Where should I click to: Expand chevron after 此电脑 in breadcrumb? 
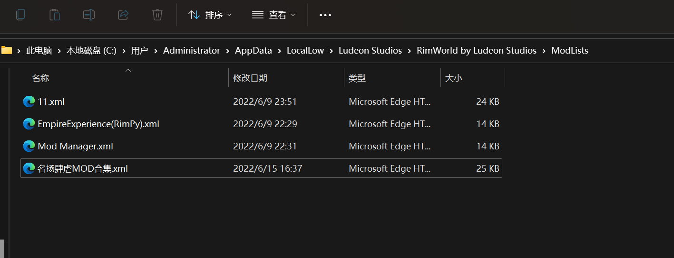59,50
